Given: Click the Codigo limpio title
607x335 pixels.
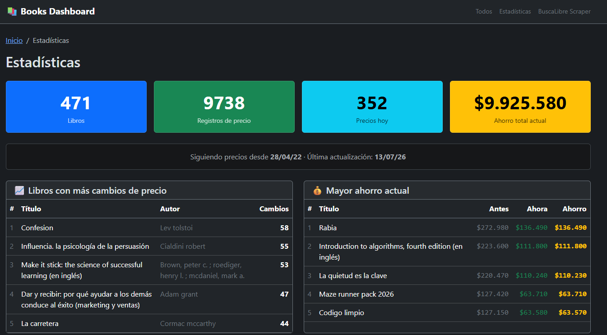Looking at the screenshot, I should [342, 313].
